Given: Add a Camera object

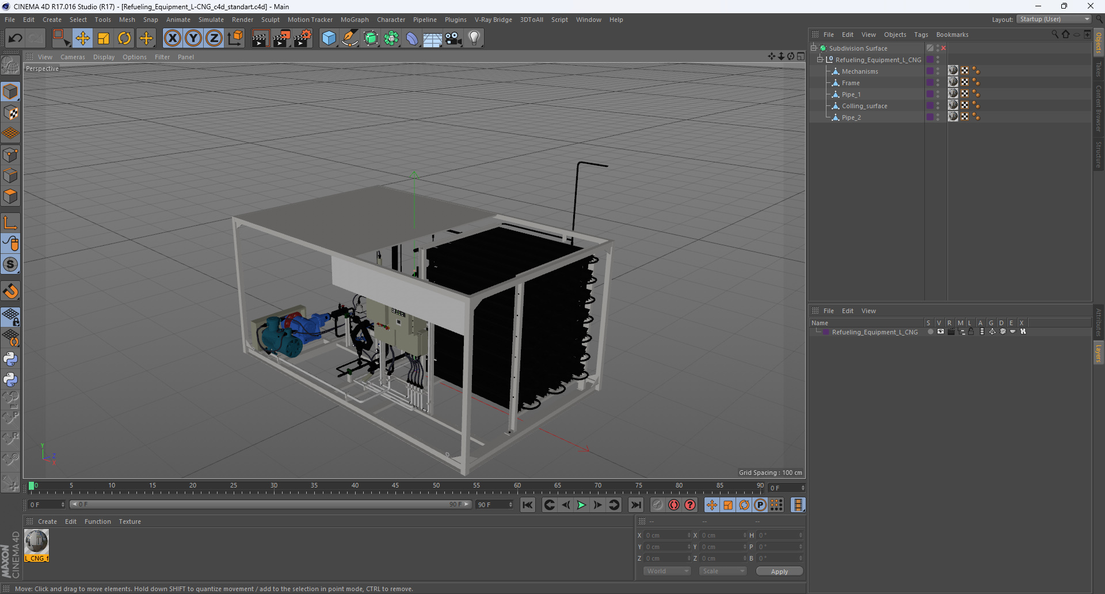Looking at the screenshot, I should pos(454,39).
